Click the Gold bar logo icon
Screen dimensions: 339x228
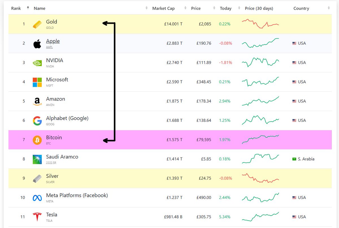coord(37,24)
